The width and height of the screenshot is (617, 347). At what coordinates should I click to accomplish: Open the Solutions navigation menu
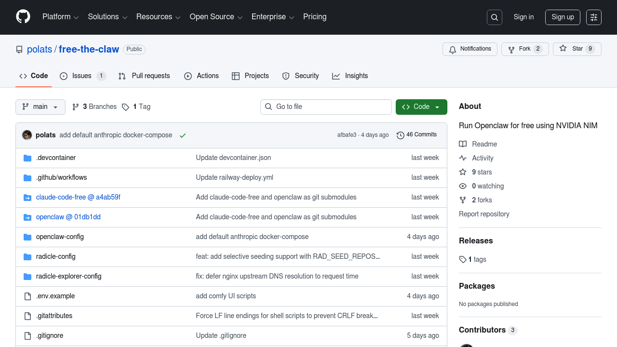click(107, 17)
